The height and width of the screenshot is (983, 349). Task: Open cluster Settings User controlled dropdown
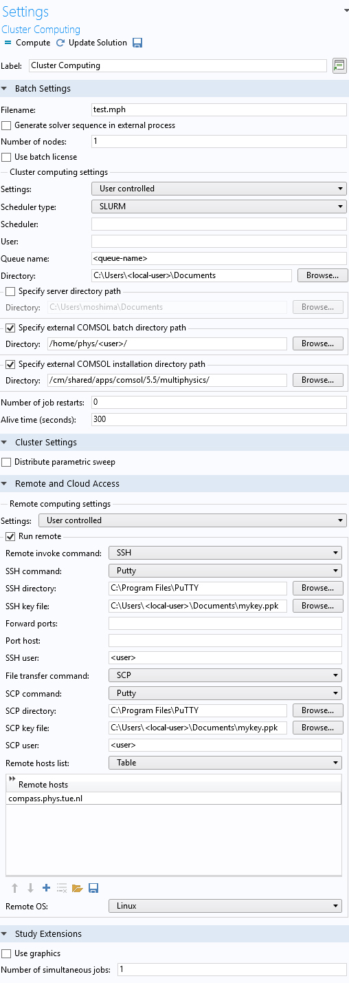tap(218, 189)
